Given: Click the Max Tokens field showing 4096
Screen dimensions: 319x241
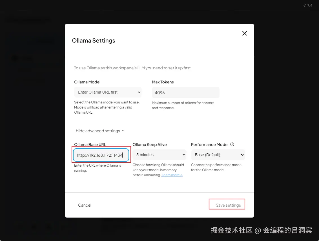Looking at the screenshot, I should pyautogui.click(x=185, y=93).
